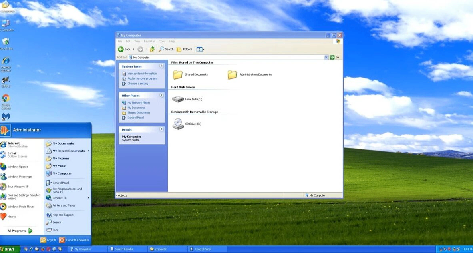Viewport: 473px width, 253px height.
Task: Select the Internet Explorer icon on the desktop
Action: point(6,64)
